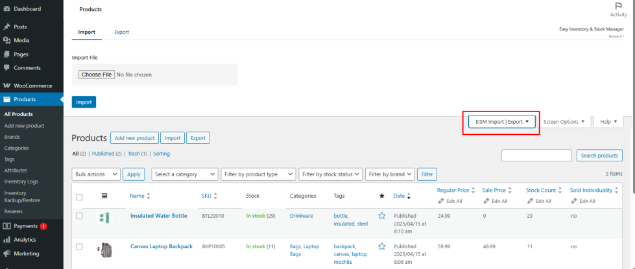Click the Regular Price Edit All pencil
The image size is (635, 269).
click(441, 201)
